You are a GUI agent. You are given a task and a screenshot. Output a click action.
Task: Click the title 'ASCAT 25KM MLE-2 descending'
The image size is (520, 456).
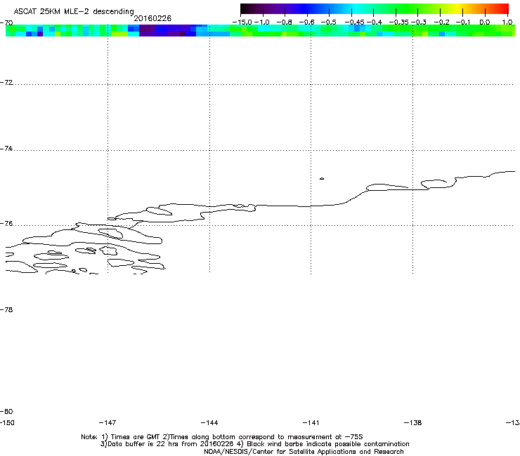point(74,11)
